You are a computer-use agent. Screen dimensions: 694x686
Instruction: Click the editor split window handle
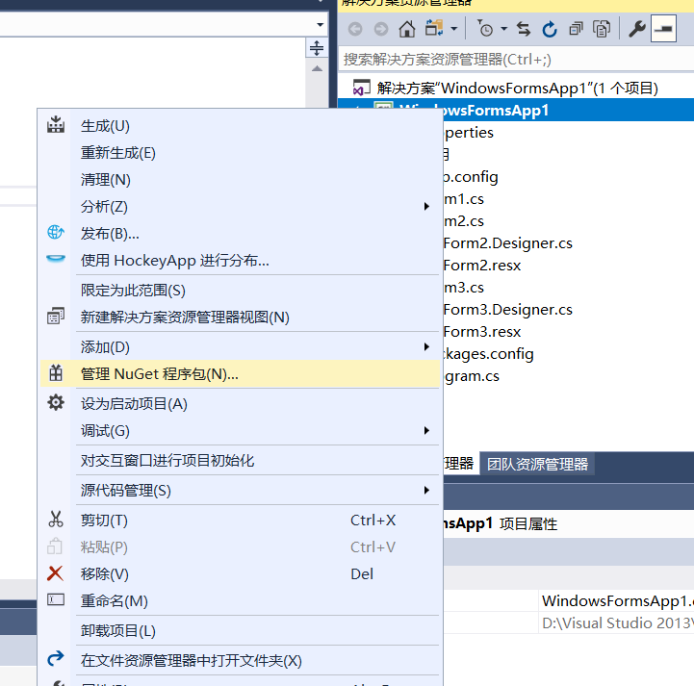pyautogui.click(x=317, y=48)
